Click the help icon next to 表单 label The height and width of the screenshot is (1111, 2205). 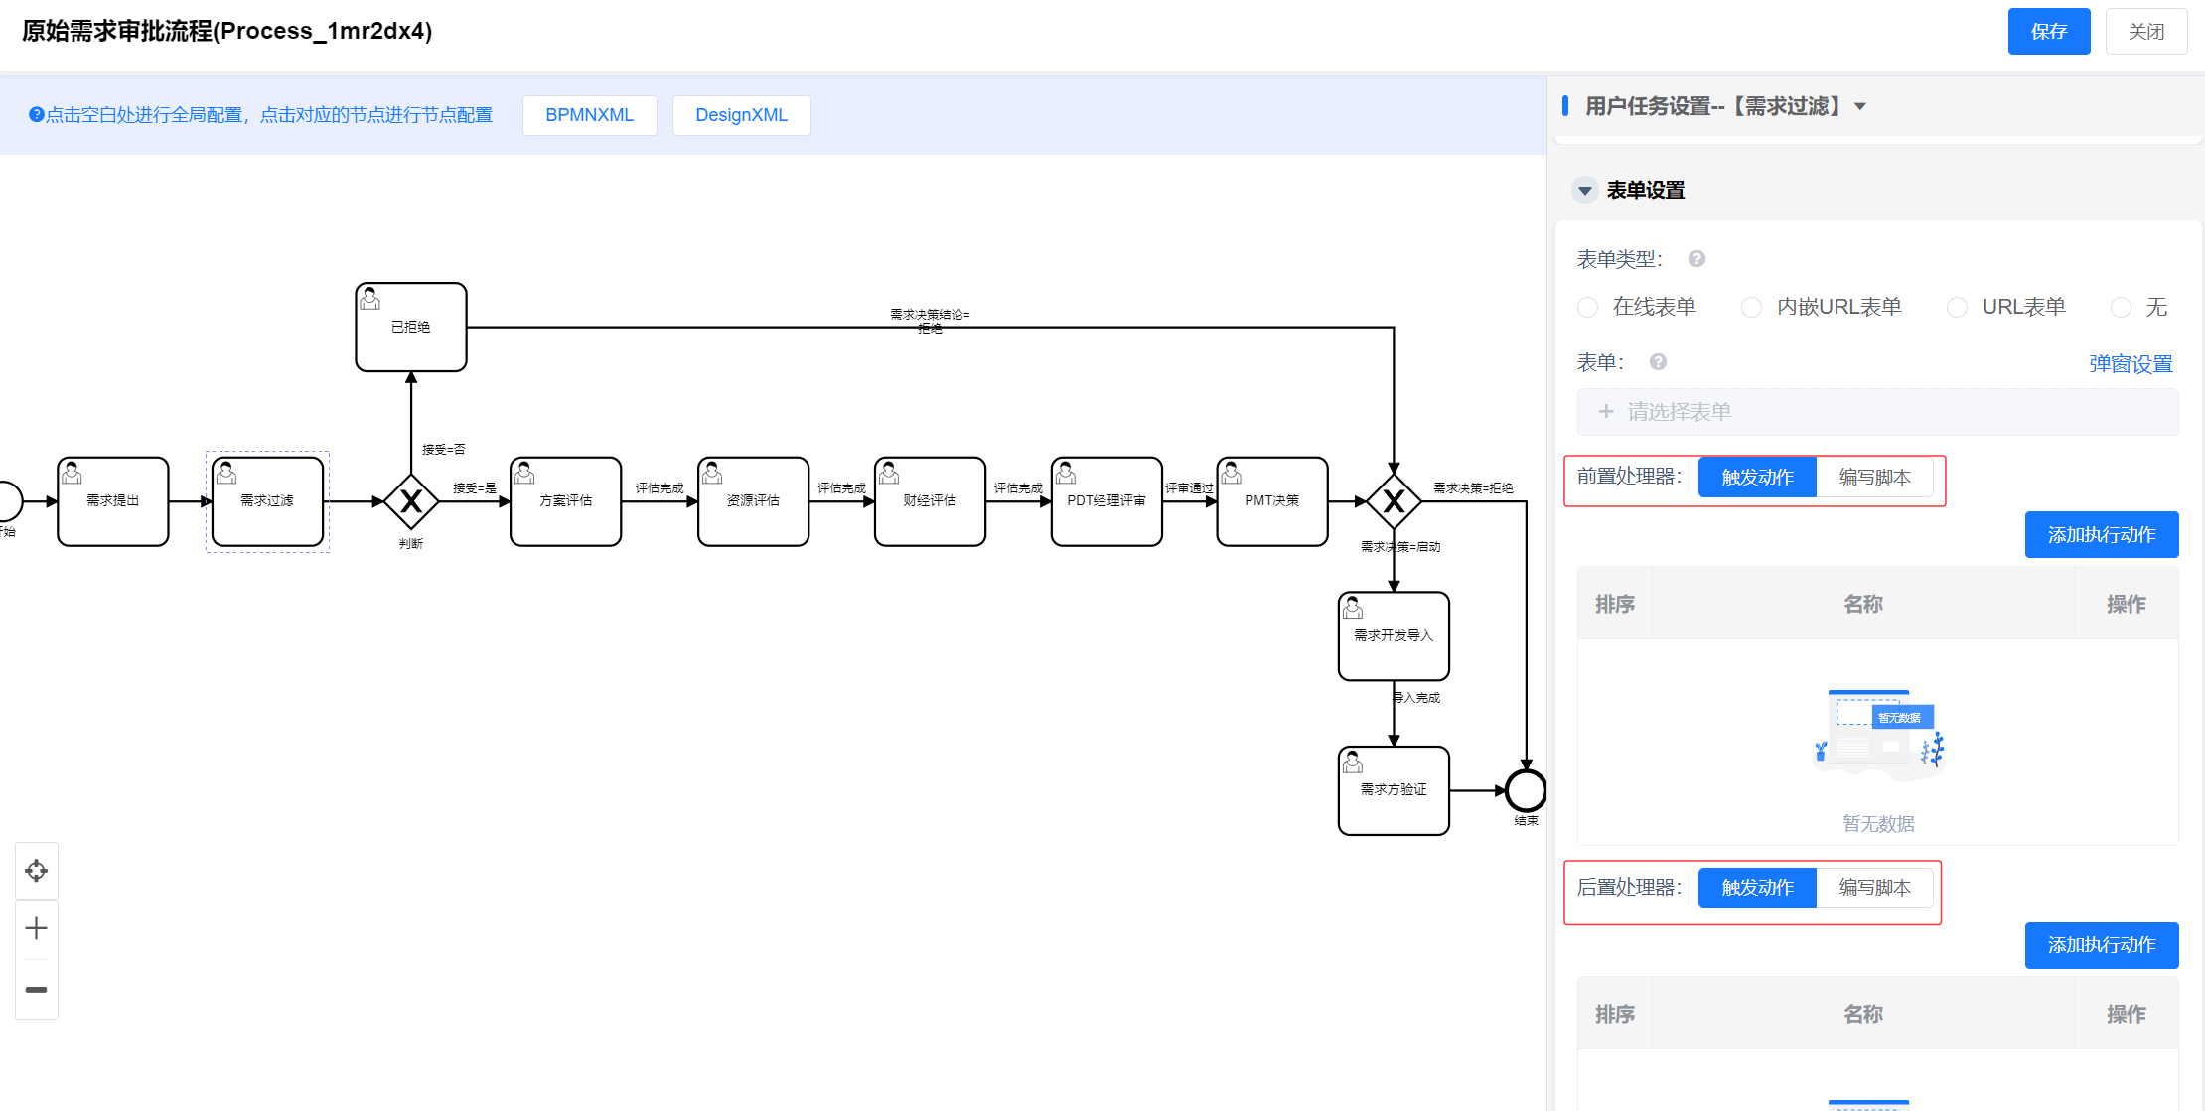(1658, 362)
